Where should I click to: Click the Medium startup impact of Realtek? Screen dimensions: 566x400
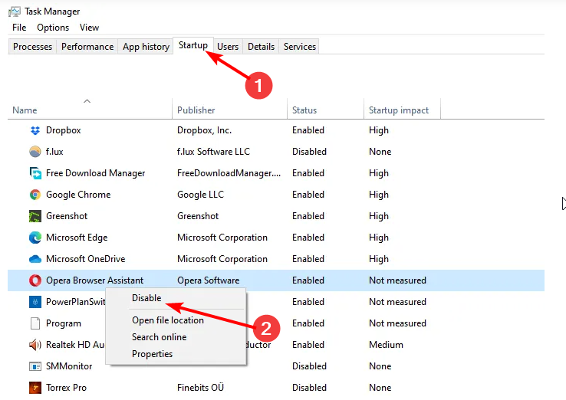(x=386, y=345)
